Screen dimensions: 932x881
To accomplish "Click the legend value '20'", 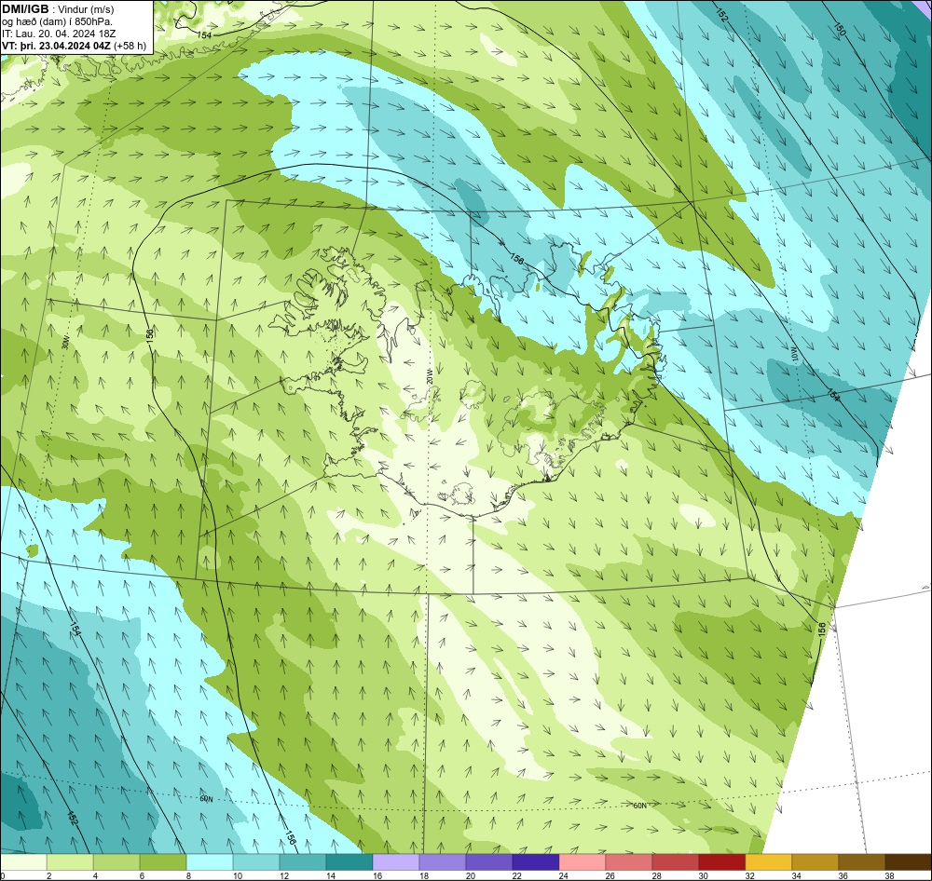I will point(470,875).
